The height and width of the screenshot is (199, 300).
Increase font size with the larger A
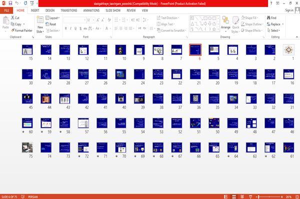(98, 20)
